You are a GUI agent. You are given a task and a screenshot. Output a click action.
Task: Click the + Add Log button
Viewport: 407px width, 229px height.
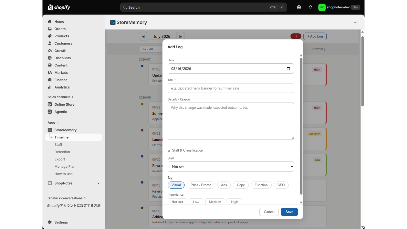point(315,36)
